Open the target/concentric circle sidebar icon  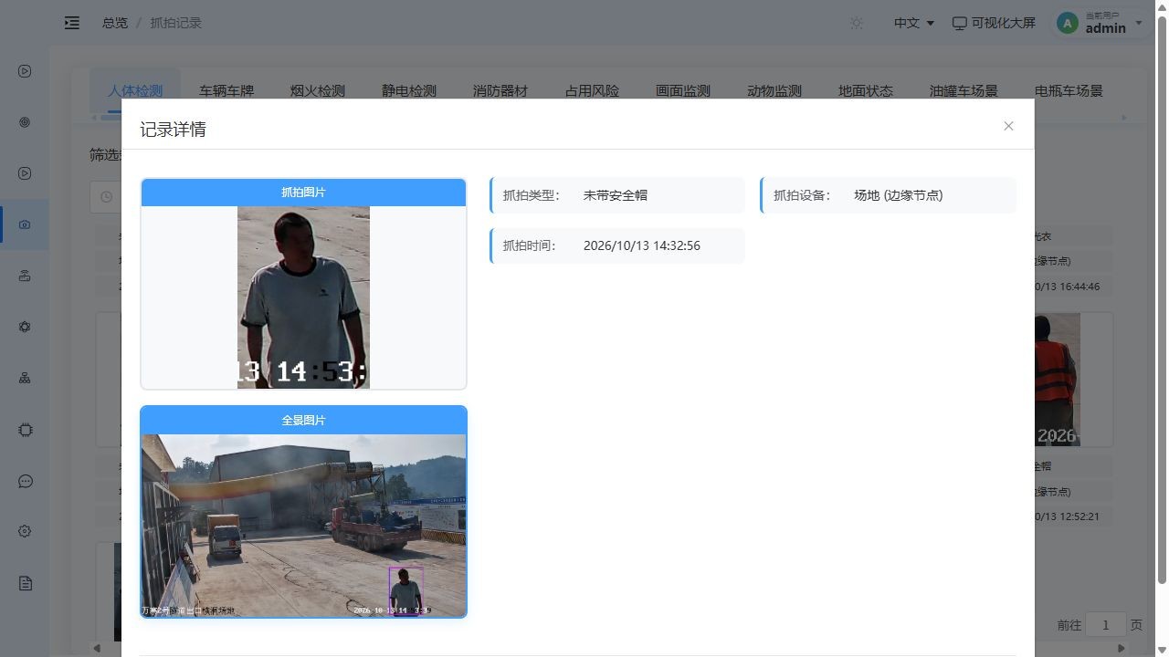[x=25, y=122]
